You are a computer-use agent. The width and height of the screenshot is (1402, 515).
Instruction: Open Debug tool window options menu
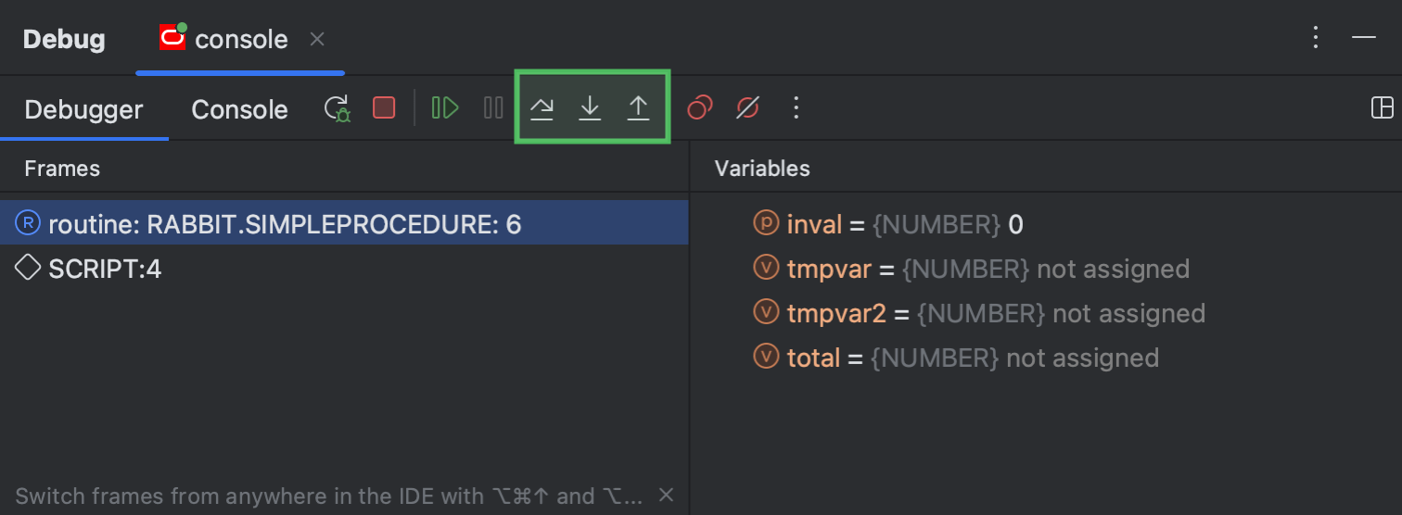tap(1315, 38)
